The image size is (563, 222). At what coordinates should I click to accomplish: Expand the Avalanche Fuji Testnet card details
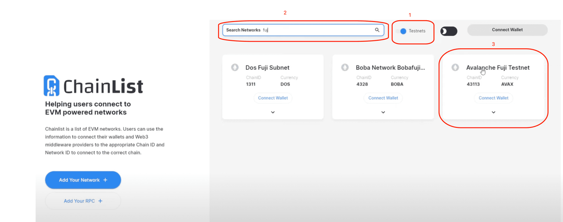(493, 112)
